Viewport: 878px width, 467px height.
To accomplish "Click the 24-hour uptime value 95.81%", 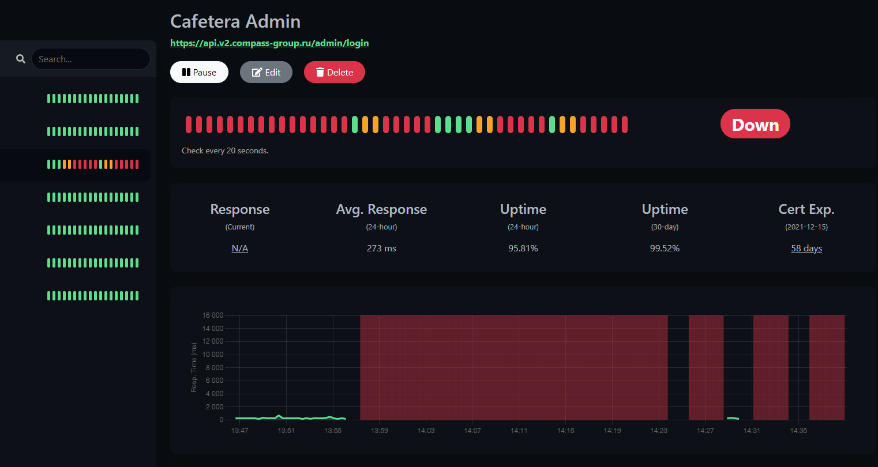I will click(523, 248).
